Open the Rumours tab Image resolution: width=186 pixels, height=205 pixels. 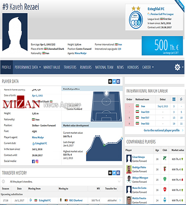[x=86, y=67]
